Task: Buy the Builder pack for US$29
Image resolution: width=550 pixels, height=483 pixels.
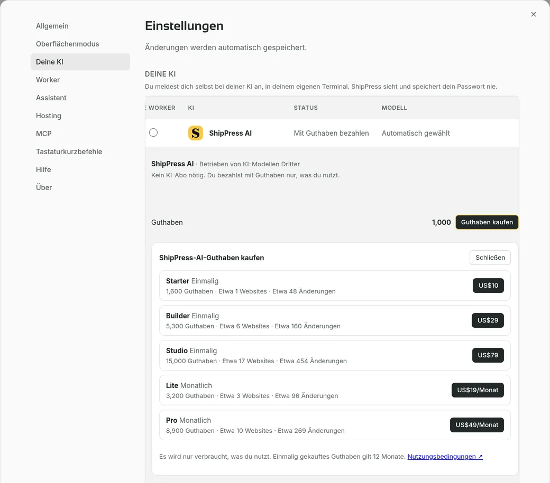Action: coord(488,320)
